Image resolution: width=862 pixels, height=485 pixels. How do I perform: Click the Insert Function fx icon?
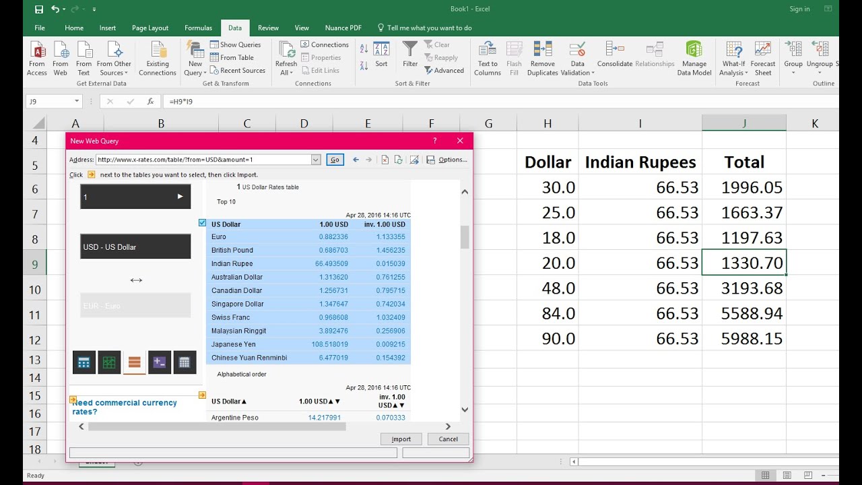pyautogui.click(x=151, y=102)
